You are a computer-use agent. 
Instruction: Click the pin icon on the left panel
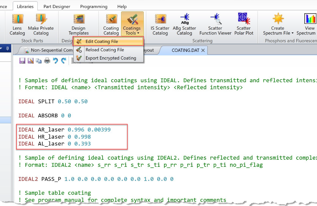[x=7, y=48]
